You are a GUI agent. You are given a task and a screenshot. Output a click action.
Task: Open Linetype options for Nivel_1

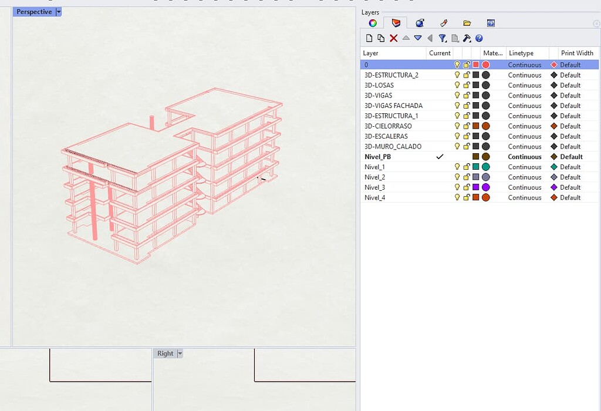pyautogui.click(x=524, y=167)
